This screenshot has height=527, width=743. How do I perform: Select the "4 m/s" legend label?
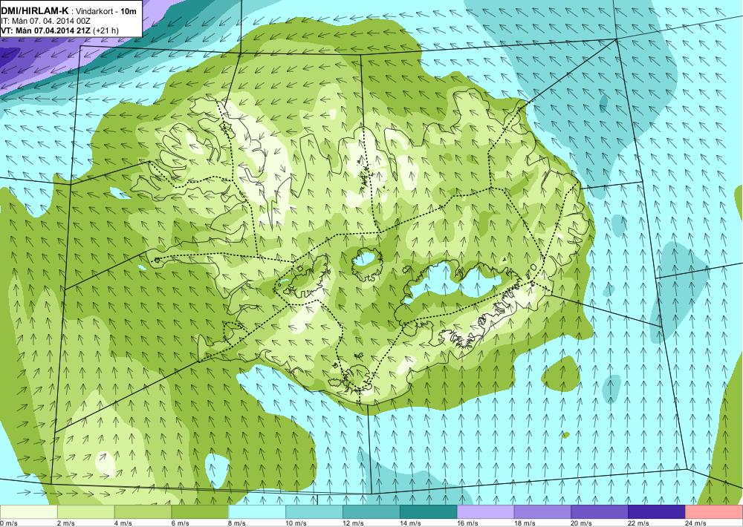pyautogui.click(x=123, y=523)
